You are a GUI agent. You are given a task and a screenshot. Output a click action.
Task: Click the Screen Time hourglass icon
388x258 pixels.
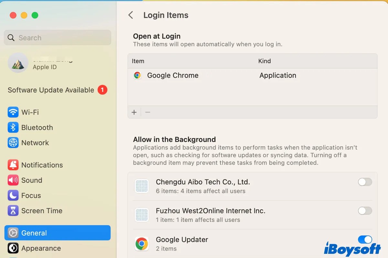tap(13, 211)
